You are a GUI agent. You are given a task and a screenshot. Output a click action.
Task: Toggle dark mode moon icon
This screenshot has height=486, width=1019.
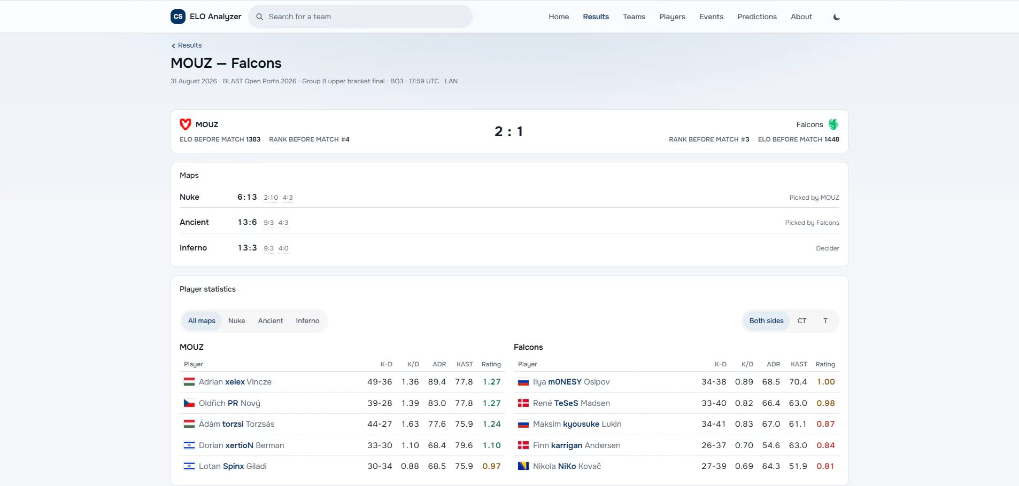[837, 17]
